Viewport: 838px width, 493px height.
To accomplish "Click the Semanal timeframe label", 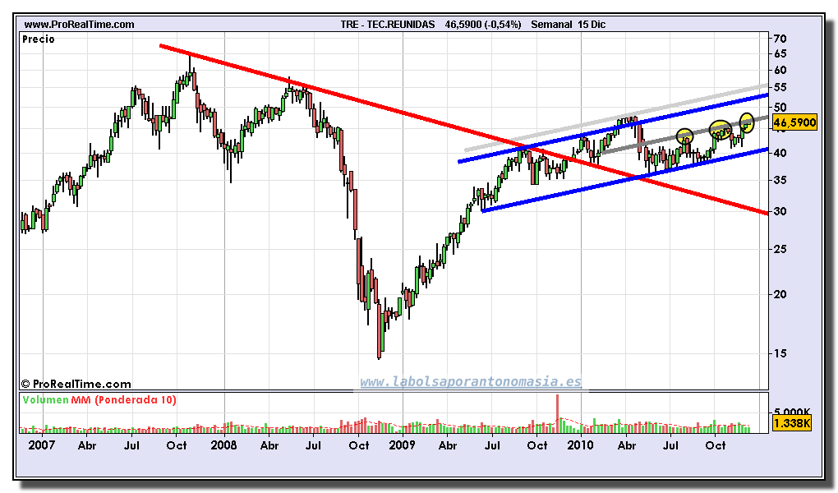I will pyautogui.click(x=551, y=25).
